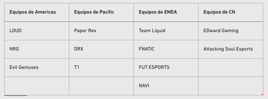Select the Team Liquid cell

pyautogui.click(x=166, y=31)
